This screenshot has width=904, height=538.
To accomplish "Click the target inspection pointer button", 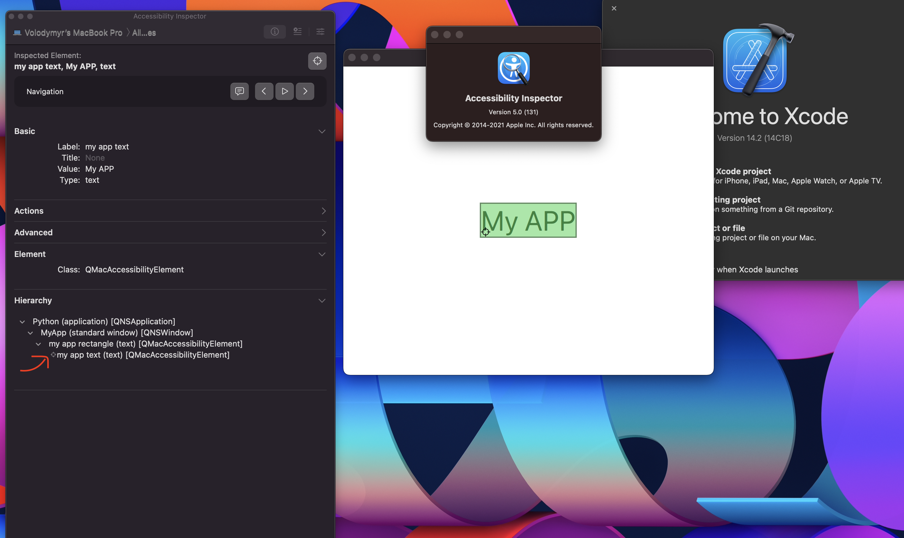I will [x=317, y=61].
